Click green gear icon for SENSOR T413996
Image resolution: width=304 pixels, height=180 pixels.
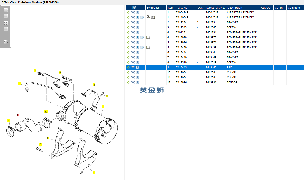(128, 82)
